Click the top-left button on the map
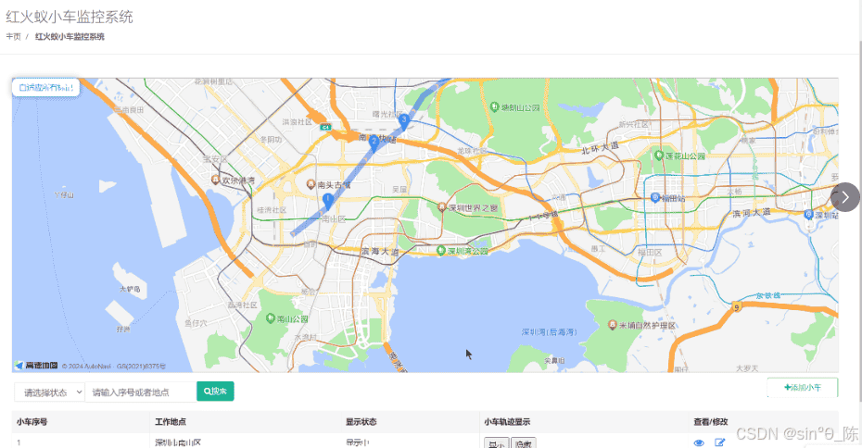The height and width of the screenshot is (448, 862). (x=44, y=88)
